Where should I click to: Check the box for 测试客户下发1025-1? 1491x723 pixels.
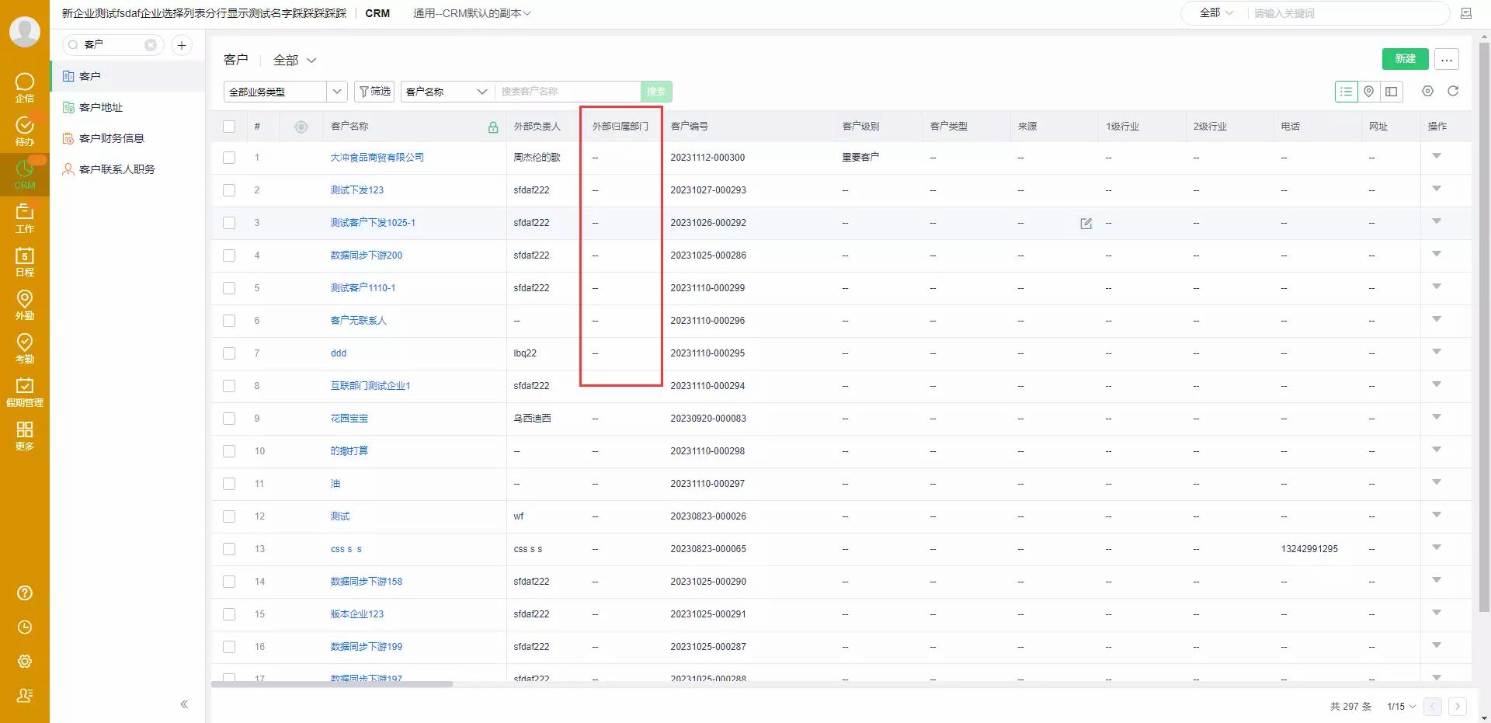pyautogui.click(x=229, y=223)
